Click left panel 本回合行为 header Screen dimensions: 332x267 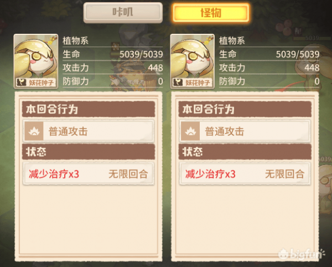[89, 109]
